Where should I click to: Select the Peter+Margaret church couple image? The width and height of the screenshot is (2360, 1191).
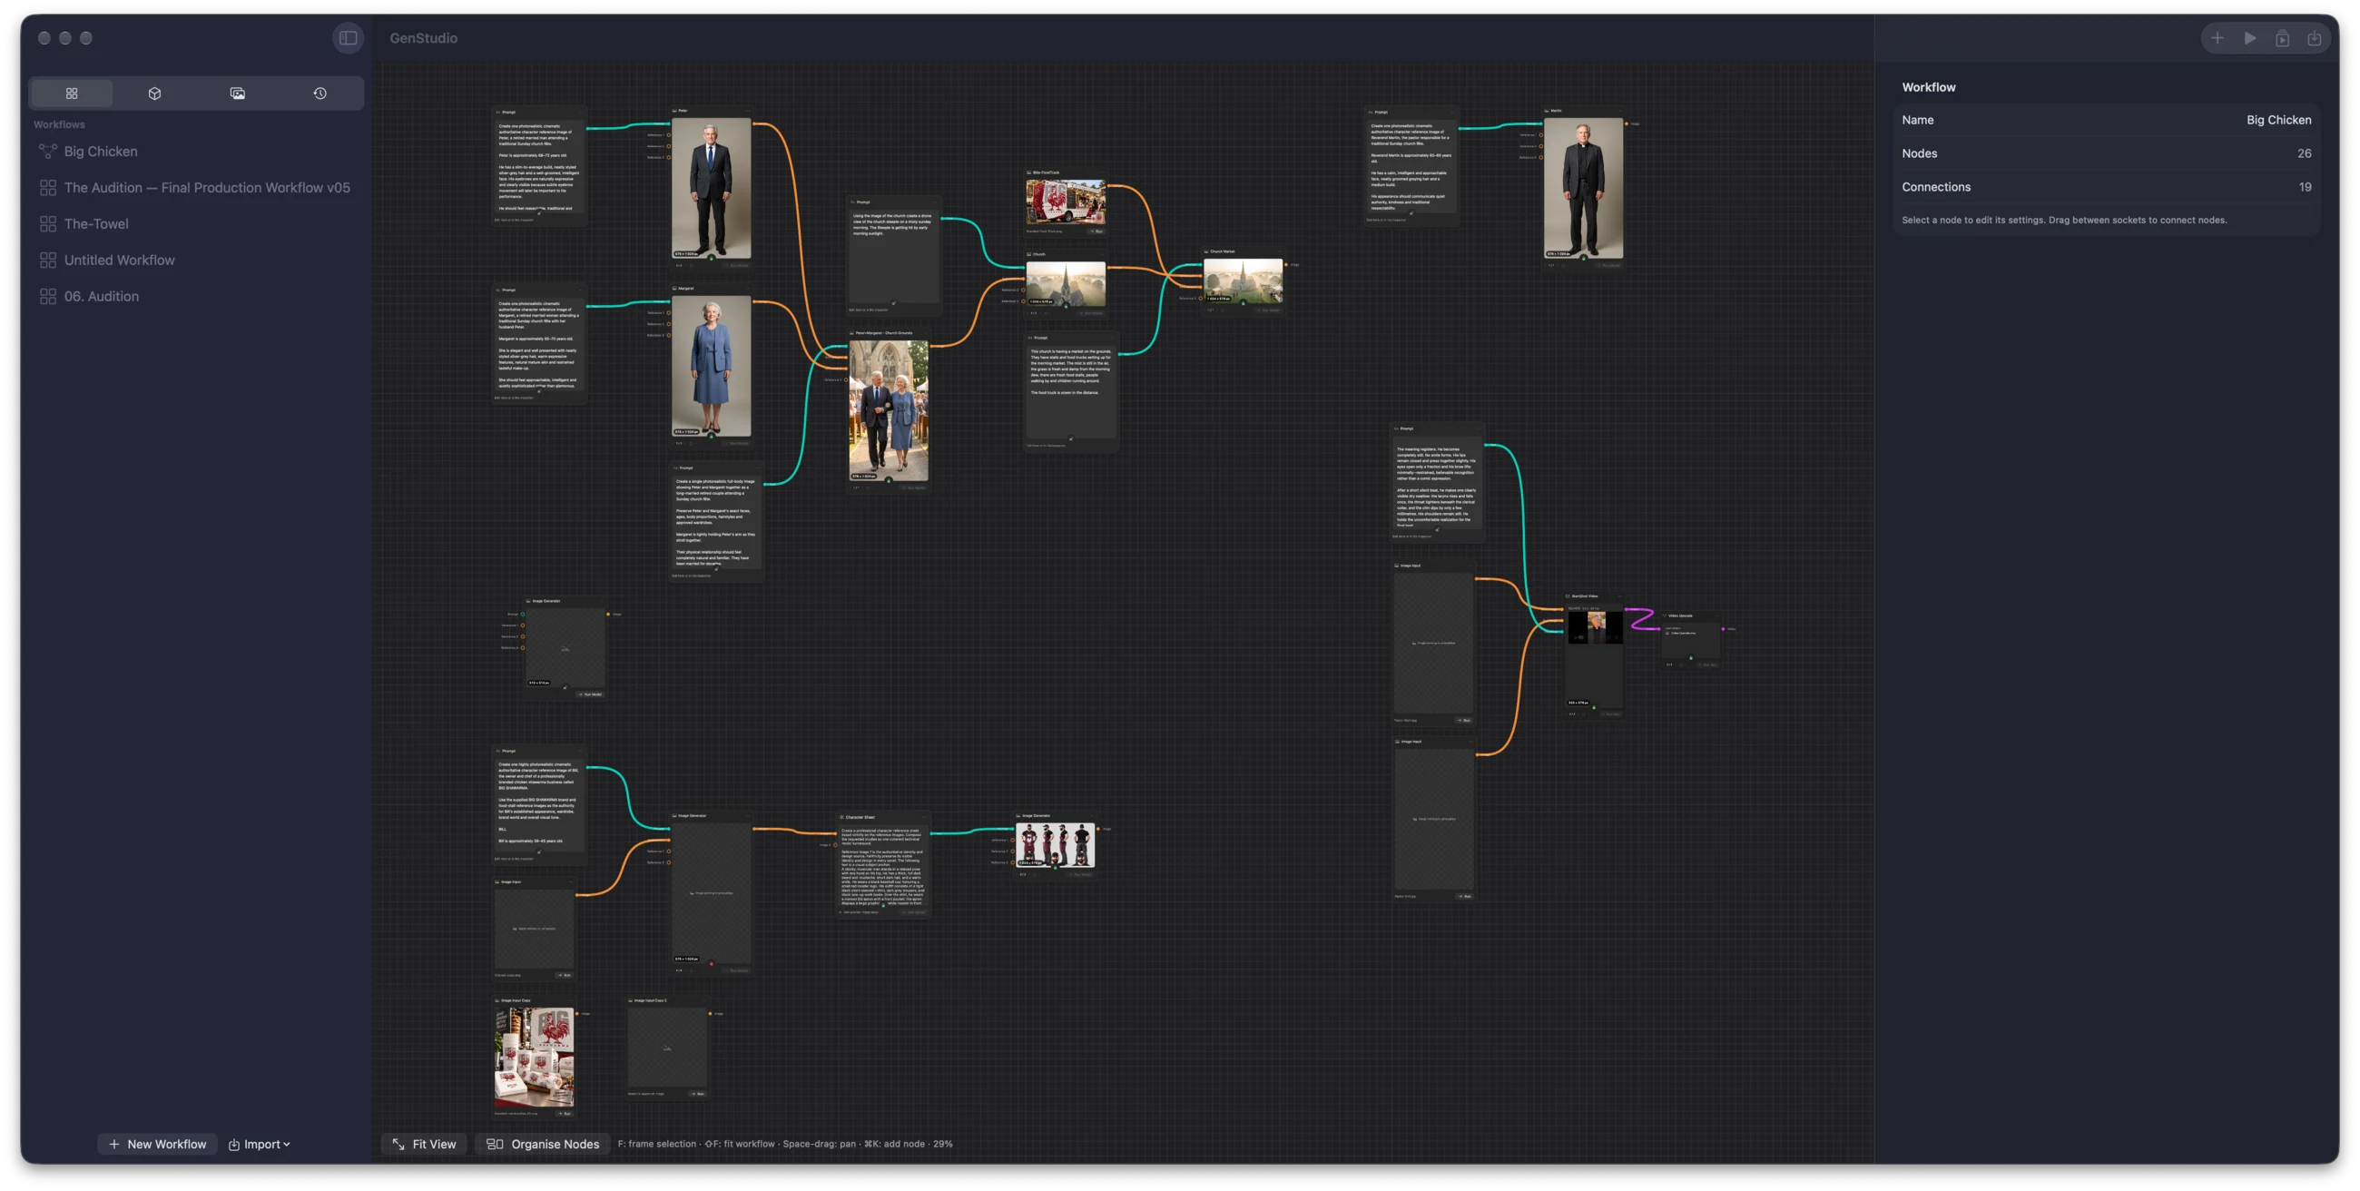[x=888, y=410]
